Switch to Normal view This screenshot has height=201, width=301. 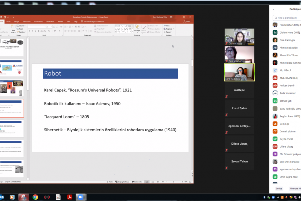tap(147, 182)
